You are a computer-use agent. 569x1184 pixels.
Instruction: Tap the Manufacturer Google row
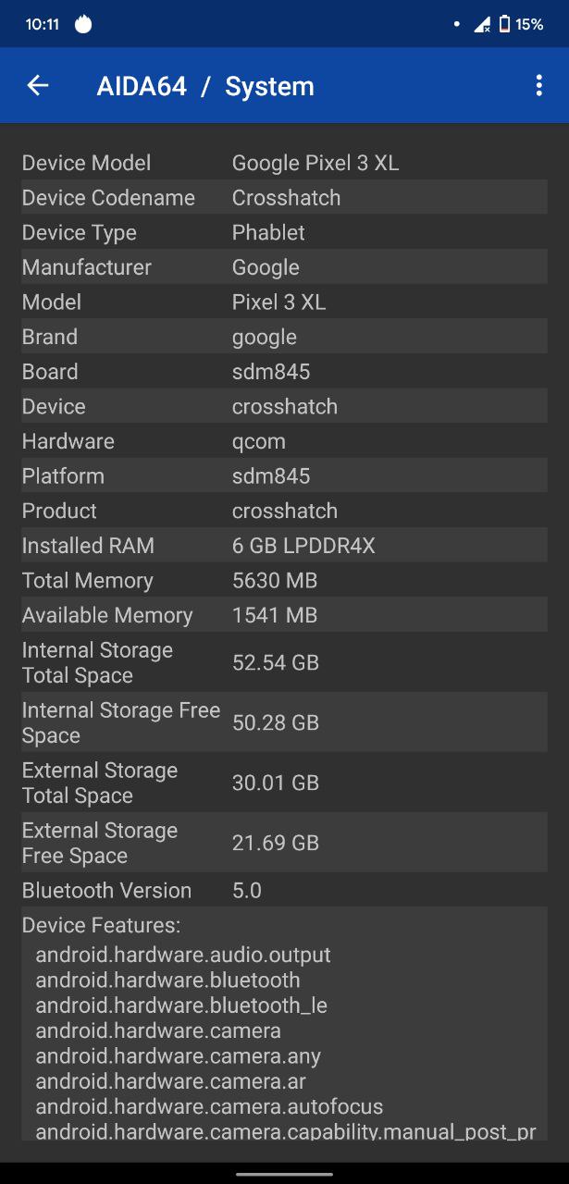284,267
